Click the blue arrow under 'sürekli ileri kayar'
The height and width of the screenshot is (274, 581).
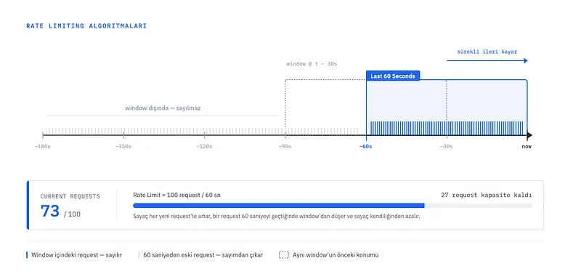coord(487,61)
